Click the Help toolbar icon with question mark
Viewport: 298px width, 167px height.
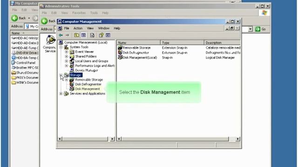101,35
